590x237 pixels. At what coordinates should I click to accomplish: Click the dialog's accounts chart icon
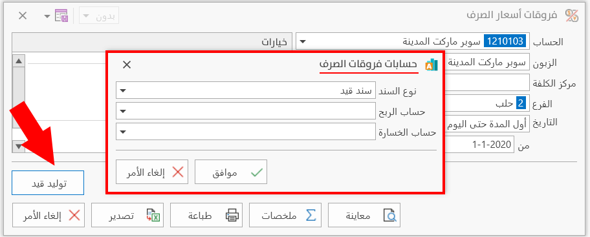(432, 65)
